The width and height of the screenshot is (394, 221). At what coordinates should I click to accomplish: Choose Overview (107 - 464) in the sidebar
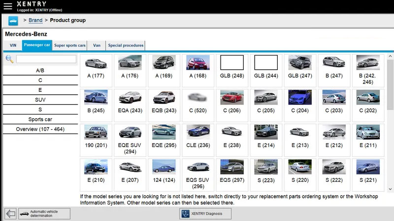point(40,129)
